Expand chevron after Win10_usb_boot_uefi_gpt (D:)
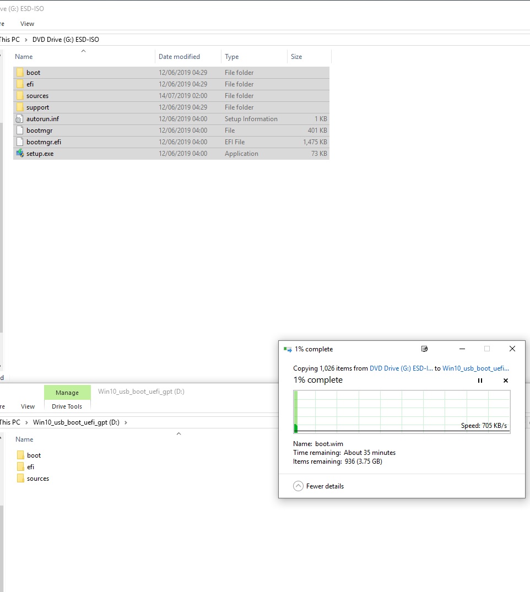The image size is (530, 592). [x=126, y=422]
